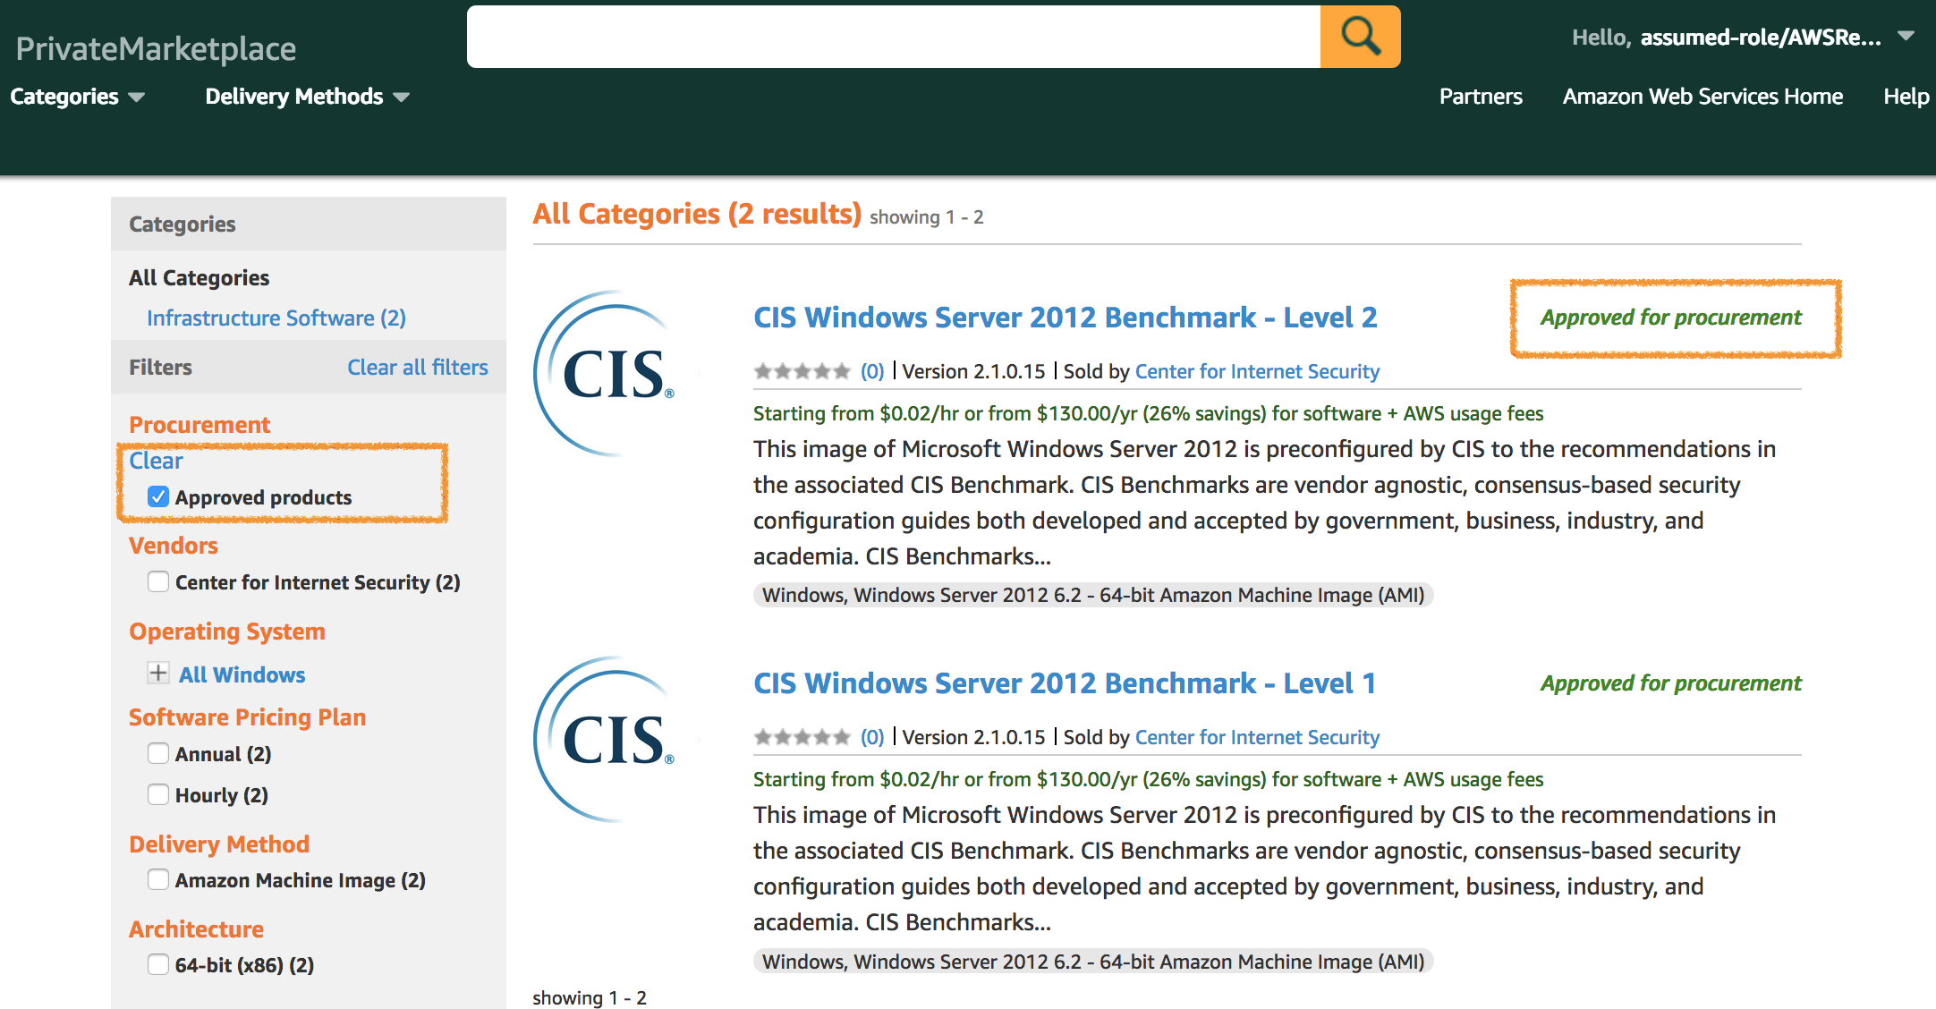The height and width of the screenshot is (1009, 1936).
Task: Click the orange search magnifier button
Action: click(1360, 37)
